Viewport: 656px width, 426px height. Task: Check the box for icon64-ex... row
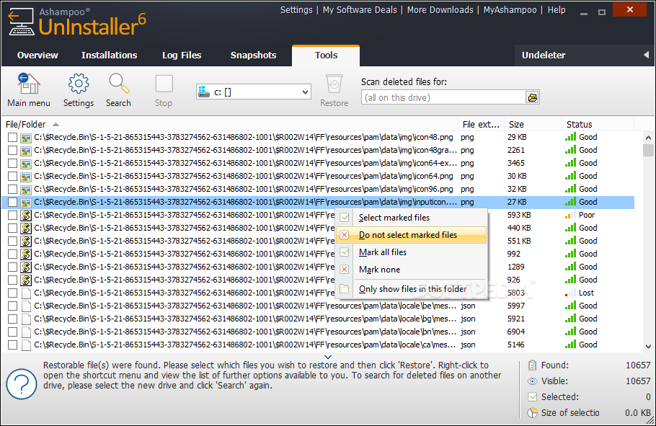(12, 163)
